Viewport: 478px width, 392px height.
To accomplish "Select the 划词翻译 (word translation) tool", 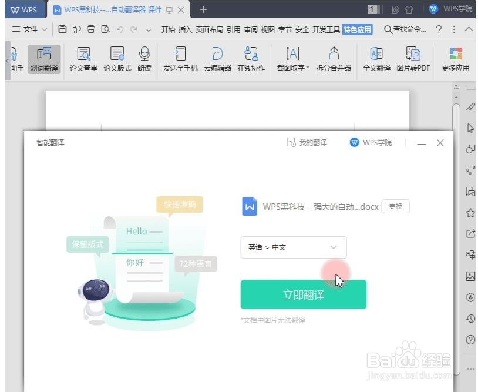I will coord(43,59).
